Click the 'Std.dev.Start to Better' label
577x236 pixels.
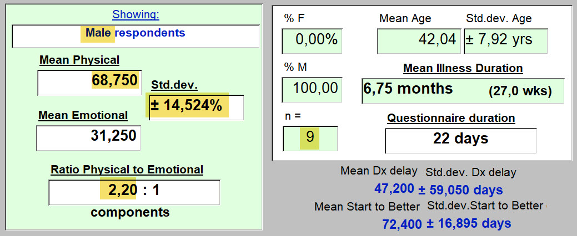[485, 206]
